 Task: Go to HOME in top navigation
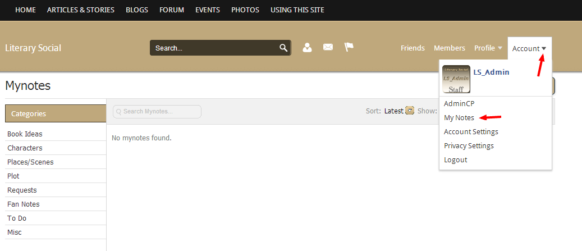tap(26, 10)
